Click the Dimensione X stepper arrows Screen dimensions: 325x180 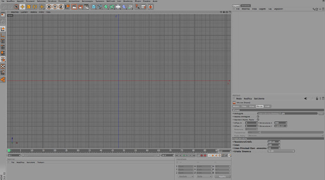286,123
